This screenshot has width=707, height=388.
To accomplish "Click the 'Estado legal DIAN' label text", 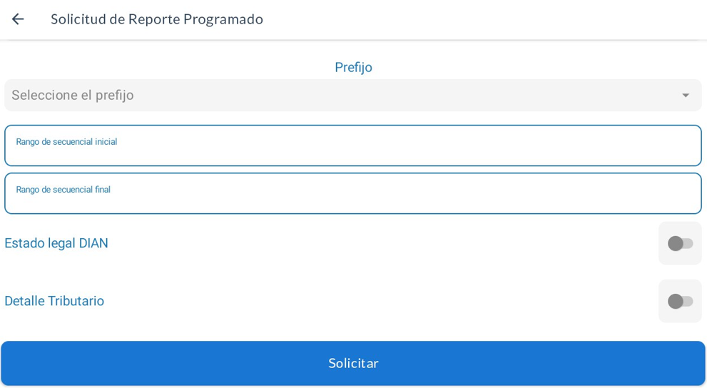I will click(56, 243).
